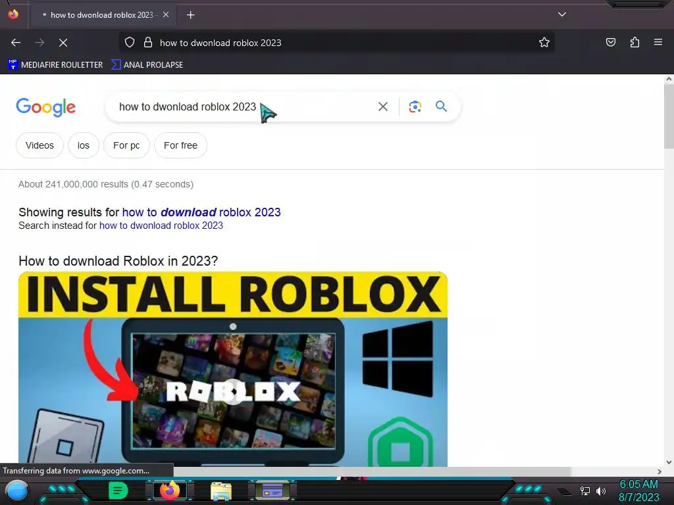Switch to Firefox on the taskbar

pyautogui.click(x=169, y=491)
